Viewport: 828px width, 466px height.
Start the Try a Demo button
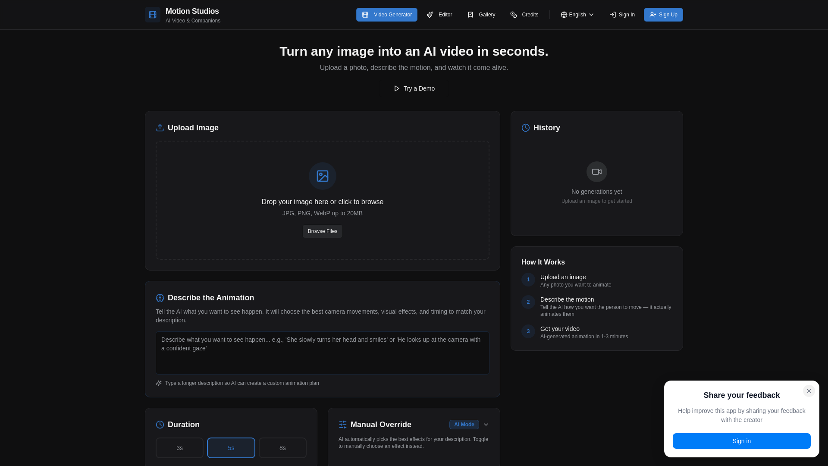[x=414, y=88]
